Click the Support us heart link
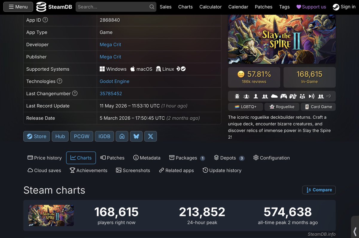 point(311,7)
